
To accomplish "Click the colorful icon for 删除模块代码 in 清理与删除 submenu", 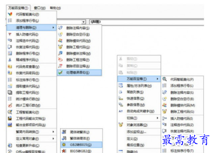I will coord(60,40).
